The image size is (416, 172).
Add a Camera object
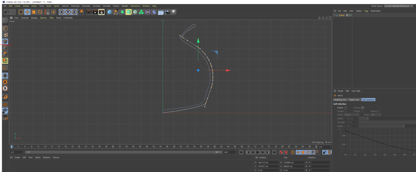tap(167, 12)
